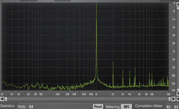Image resolution: width=179 pixels, height=109 pixels.
Task: Click the 200 frequency axis label
Action: click(58, 94)
